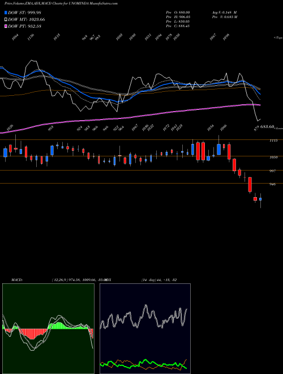Click the large red candle crossing the 946 line
The width and height of the screenshot is (283, 374).
coord(250,184)
